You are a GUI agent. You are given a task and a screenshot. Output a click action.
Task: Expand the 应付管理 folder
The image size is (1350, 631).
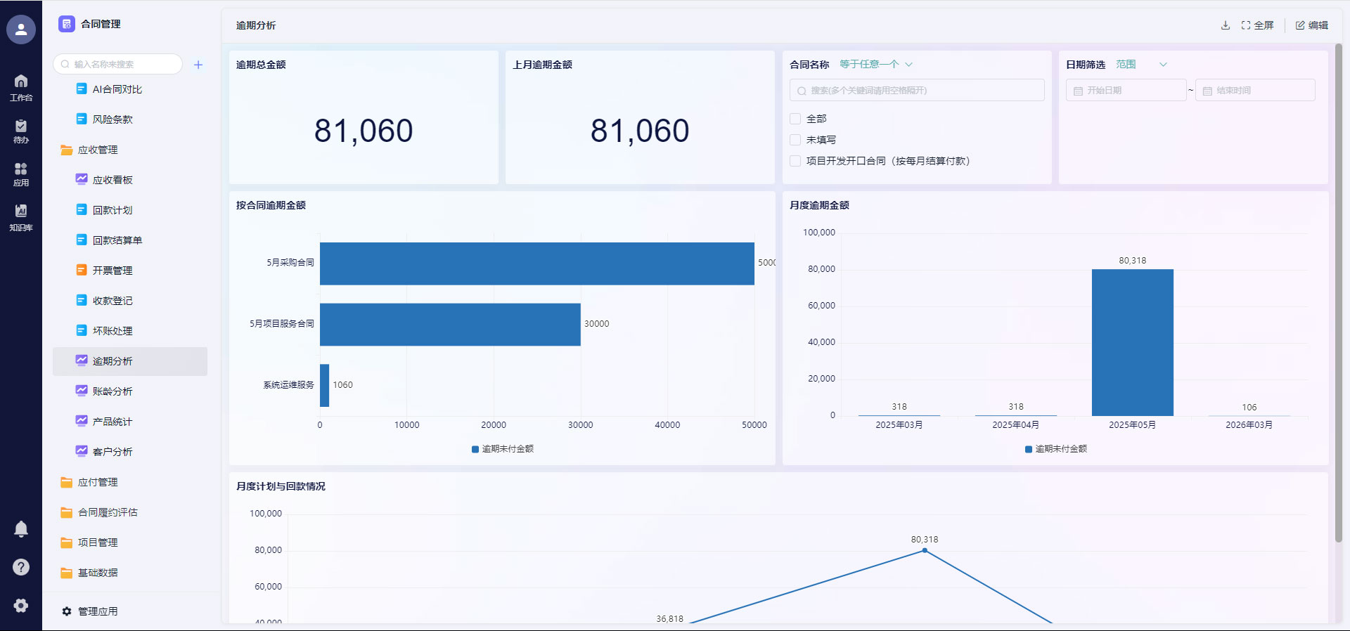[x=98, y=482]
